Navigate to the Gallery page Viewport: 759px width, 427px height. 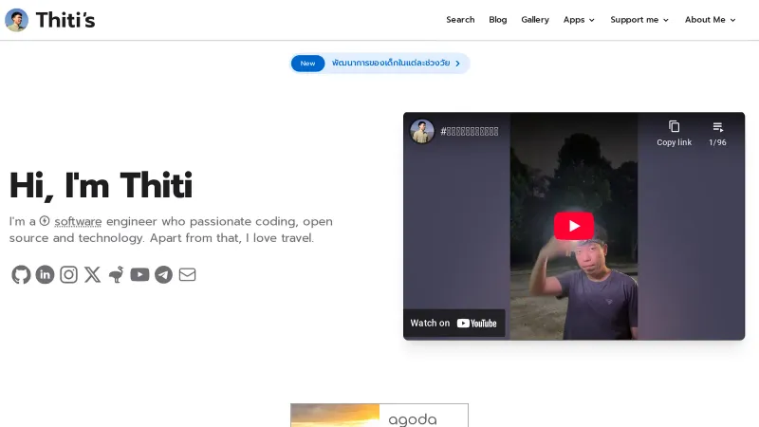(x=535, y=20)
